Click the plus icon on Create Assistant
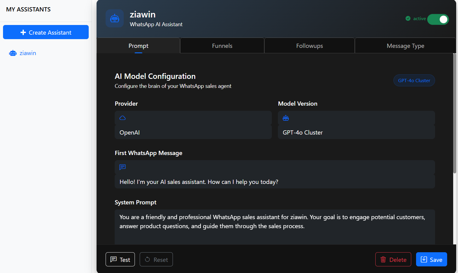This screenshot has width=458, height=273. click(x=23, y=32)
